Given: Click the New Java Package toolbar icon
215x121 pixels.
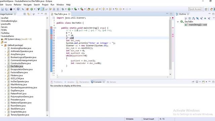Looking at the screenshot, I should [x=28, y=9].
